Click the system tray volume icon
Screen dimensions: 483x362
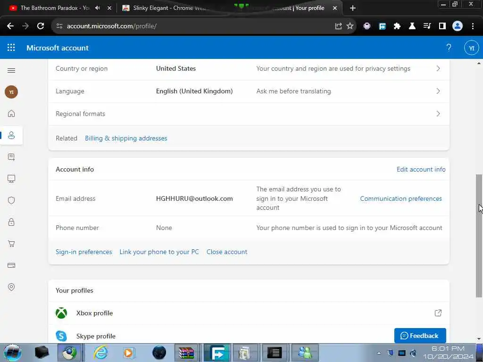[x=413, y=353]
